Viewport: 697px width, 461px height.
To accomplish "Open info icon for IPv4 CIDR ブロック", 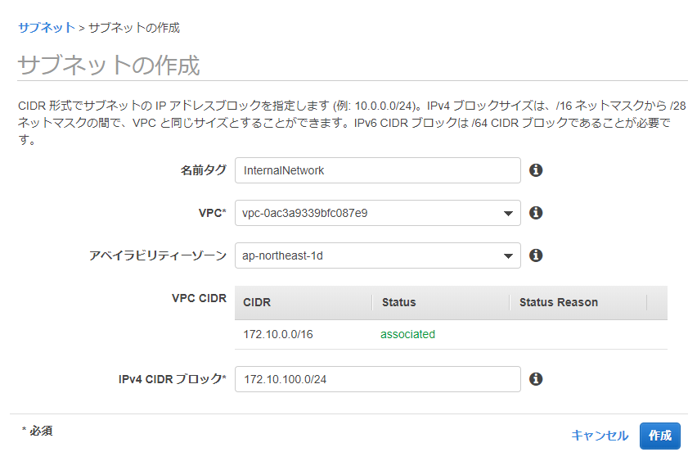I will pos(536,379).
